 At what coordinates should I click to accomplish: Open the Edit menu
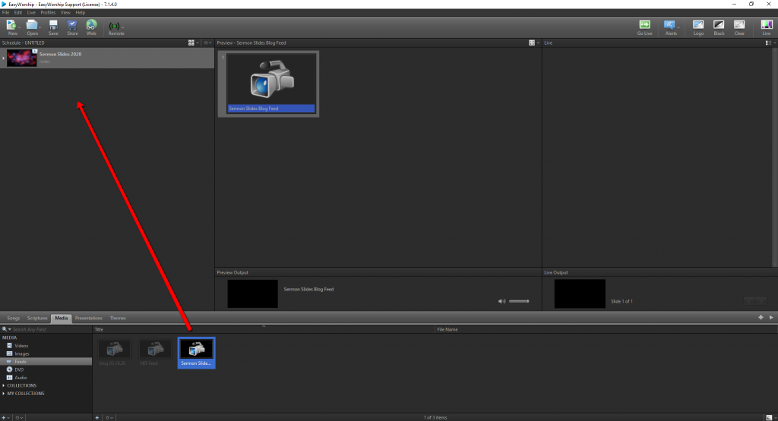[x=18, y=12]
